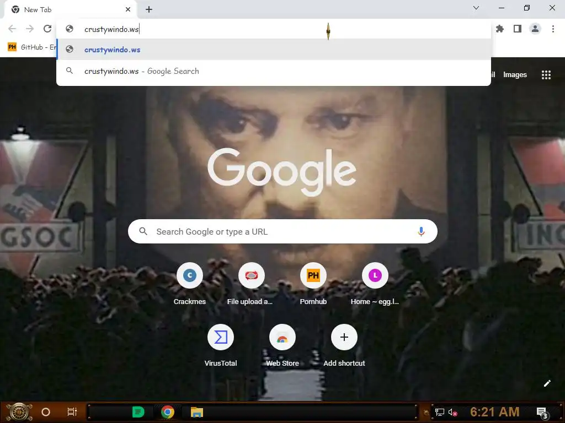Open the Extensions puzzle icon
Screen dimensions: 565x423
[x=500, y=29]
